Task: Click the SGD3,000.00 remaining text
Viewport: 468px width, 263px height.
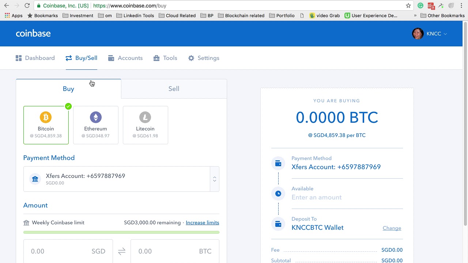Action: pos(152,222)
